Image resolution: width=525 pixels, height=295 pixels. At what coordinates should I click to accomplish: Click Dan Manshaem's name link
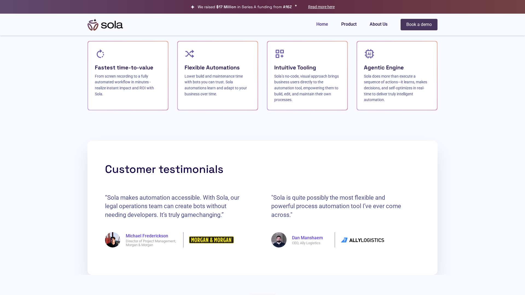[307, 238]
